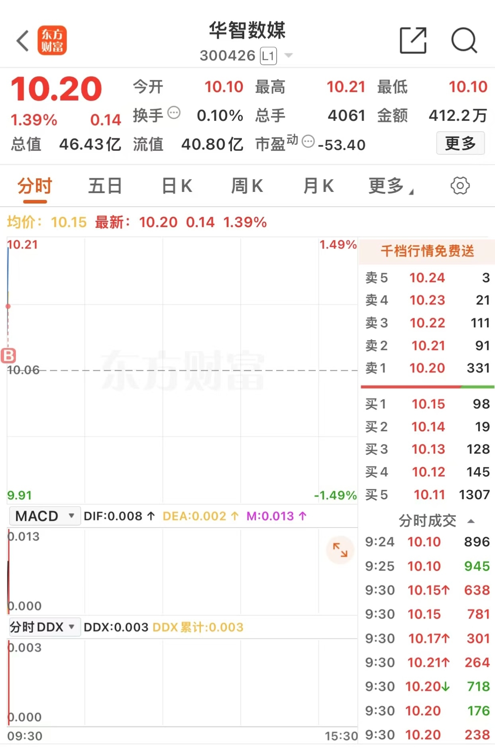The image size is (495, 747).
Task: Tap the DDX累计:0.003 reading
Action: coord(198,627)
